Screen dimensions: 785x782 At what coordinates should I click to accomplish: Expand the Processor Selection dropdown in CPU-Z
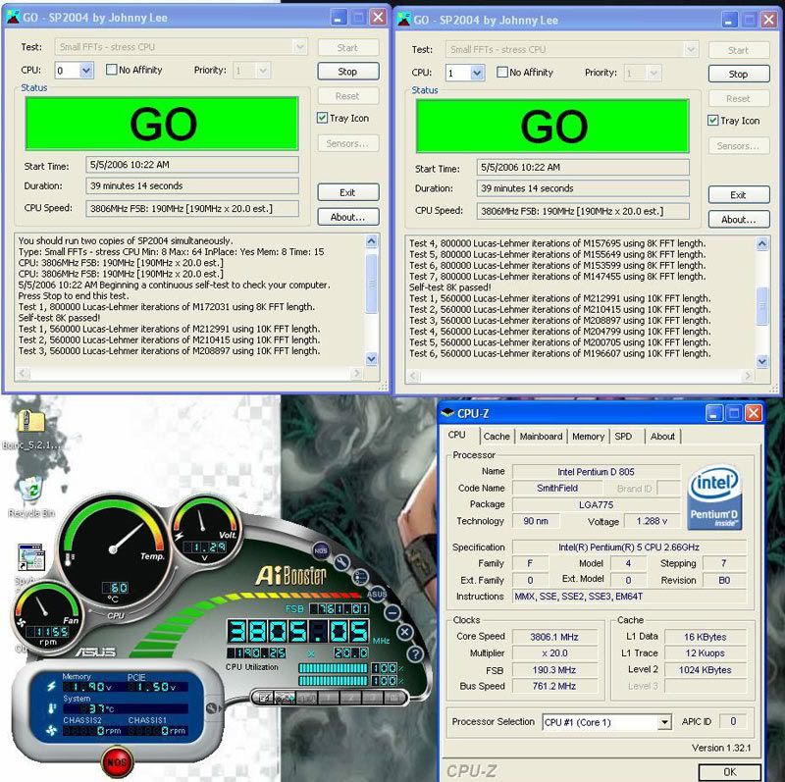[x=664, y=722]
